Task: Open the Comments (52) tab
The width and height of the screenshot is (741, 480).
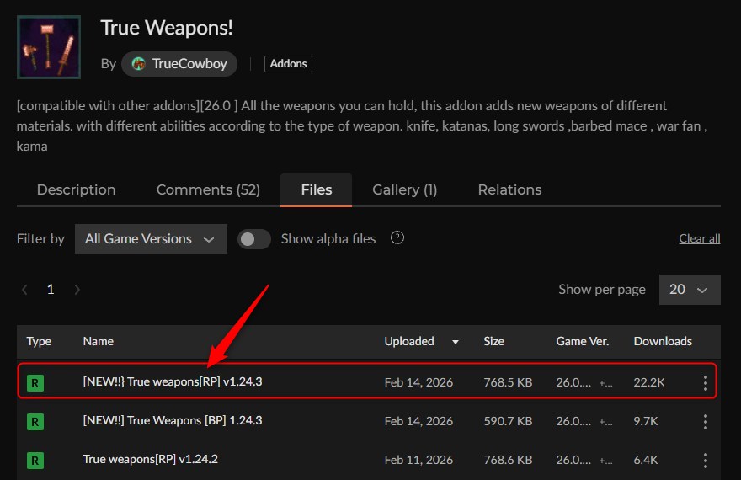Action: click(x=208, y=189)
